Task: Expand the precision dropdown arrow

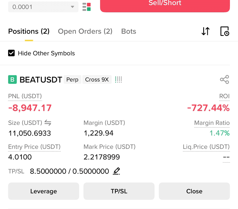Action: point(72,7)
